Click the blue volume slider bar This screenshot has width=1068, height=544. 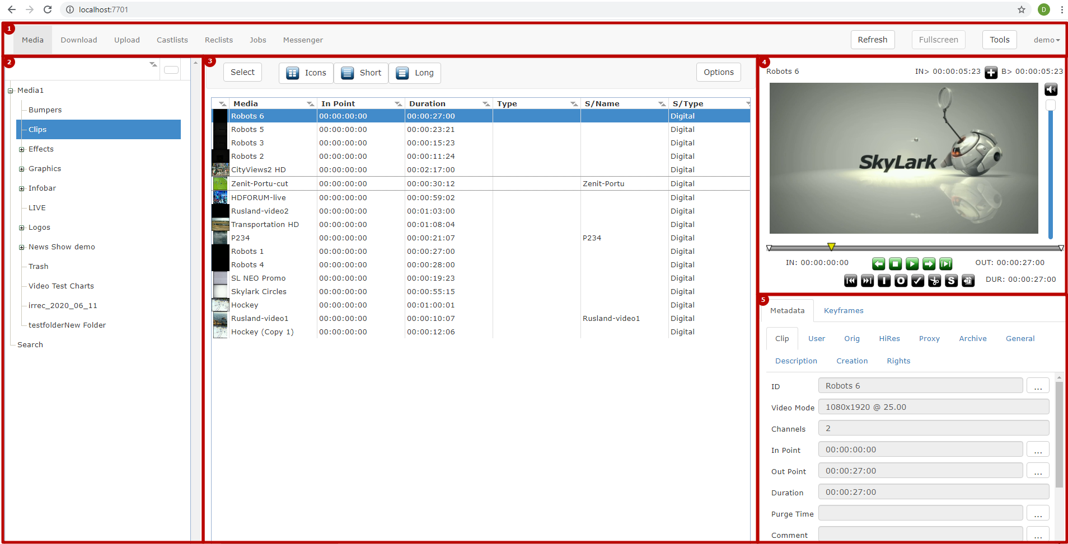pyautogui.click(x=1051, y=174)
